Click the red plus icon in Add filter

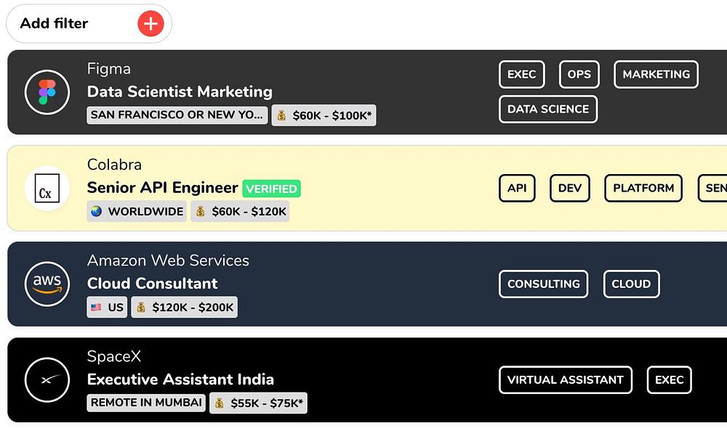tap(150, 24)
